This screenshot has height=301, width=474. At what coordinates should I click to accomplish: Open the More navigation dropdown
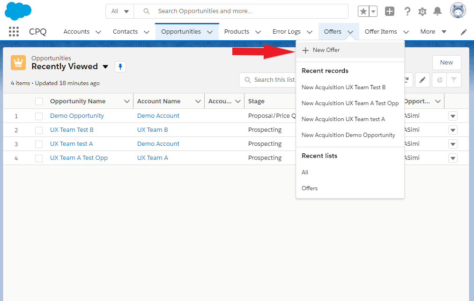[x=434, y=32]
